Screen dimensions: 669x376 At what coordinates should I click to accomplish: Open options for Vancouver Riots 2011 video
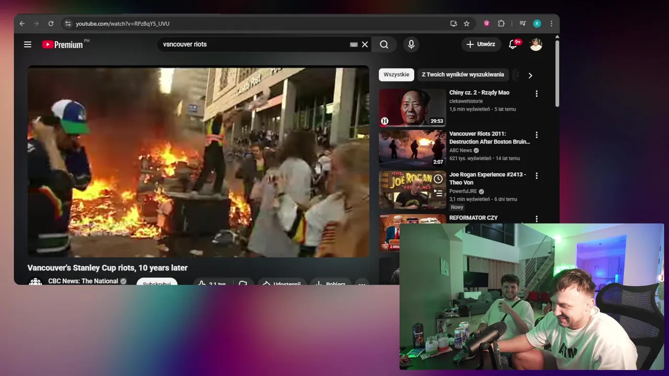(536, 135)
